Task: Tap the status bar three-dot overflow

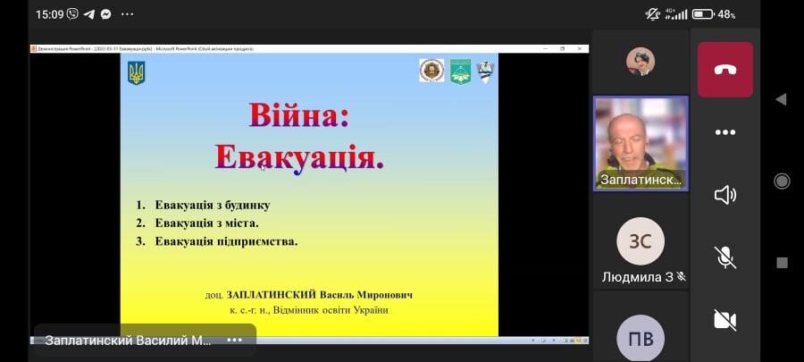Action: [x=127, y=14]
